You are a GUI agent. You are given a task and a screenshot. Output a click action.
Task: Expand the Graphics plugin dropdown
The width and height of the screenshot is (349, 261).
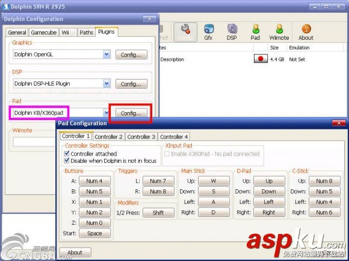(x=107, y=54)
